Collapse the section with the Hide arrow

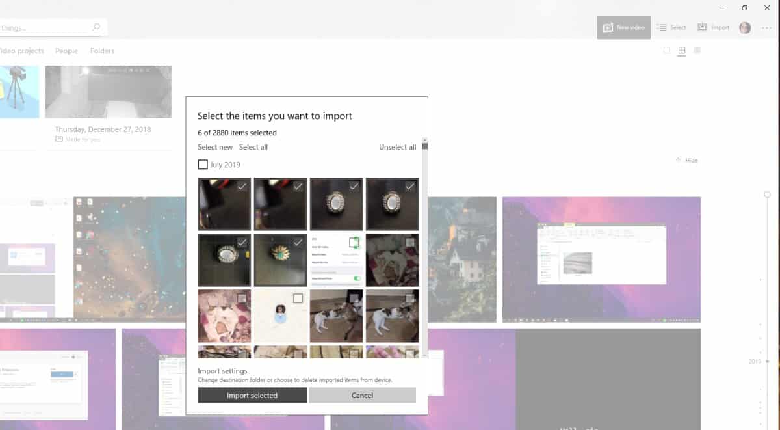[678, 160]
